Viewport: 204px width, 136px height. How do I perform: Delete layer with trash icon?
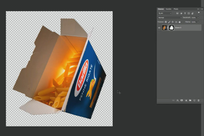[199, 100]
